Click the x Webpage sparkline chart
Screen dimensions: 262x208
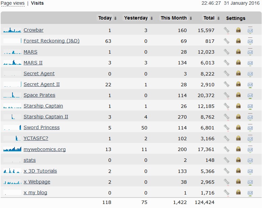[x=12, y=182]
